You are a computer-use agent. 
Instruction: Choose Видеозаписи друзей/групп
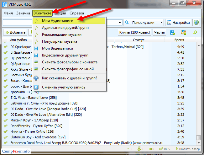pyautogui.click(x=69, y=55)
